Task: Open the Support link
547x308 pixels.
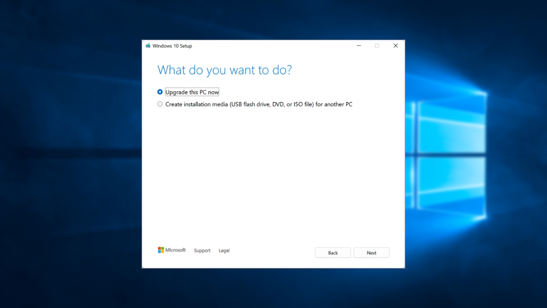Action: (x=202, y=251)
